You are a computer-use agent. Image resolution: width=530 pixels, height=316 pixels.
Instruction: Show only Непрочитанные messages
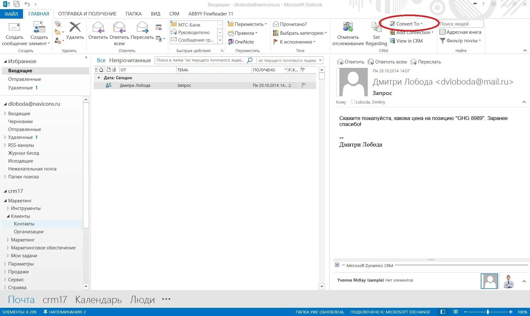point(130,60)
